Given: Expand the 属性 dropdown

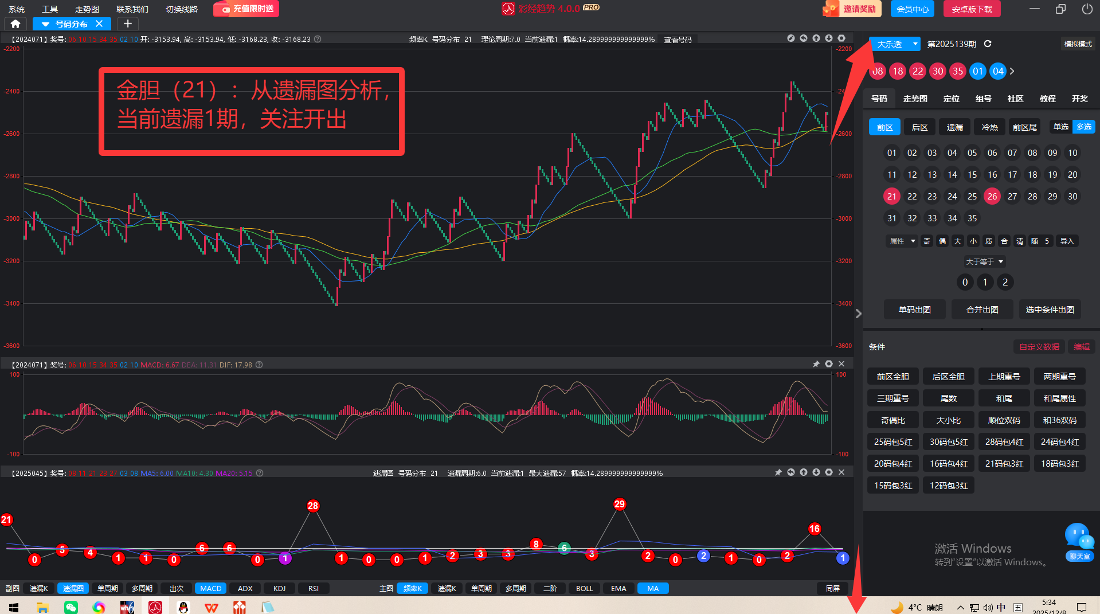Looking at the screenshot, I should tap(902, 241).
